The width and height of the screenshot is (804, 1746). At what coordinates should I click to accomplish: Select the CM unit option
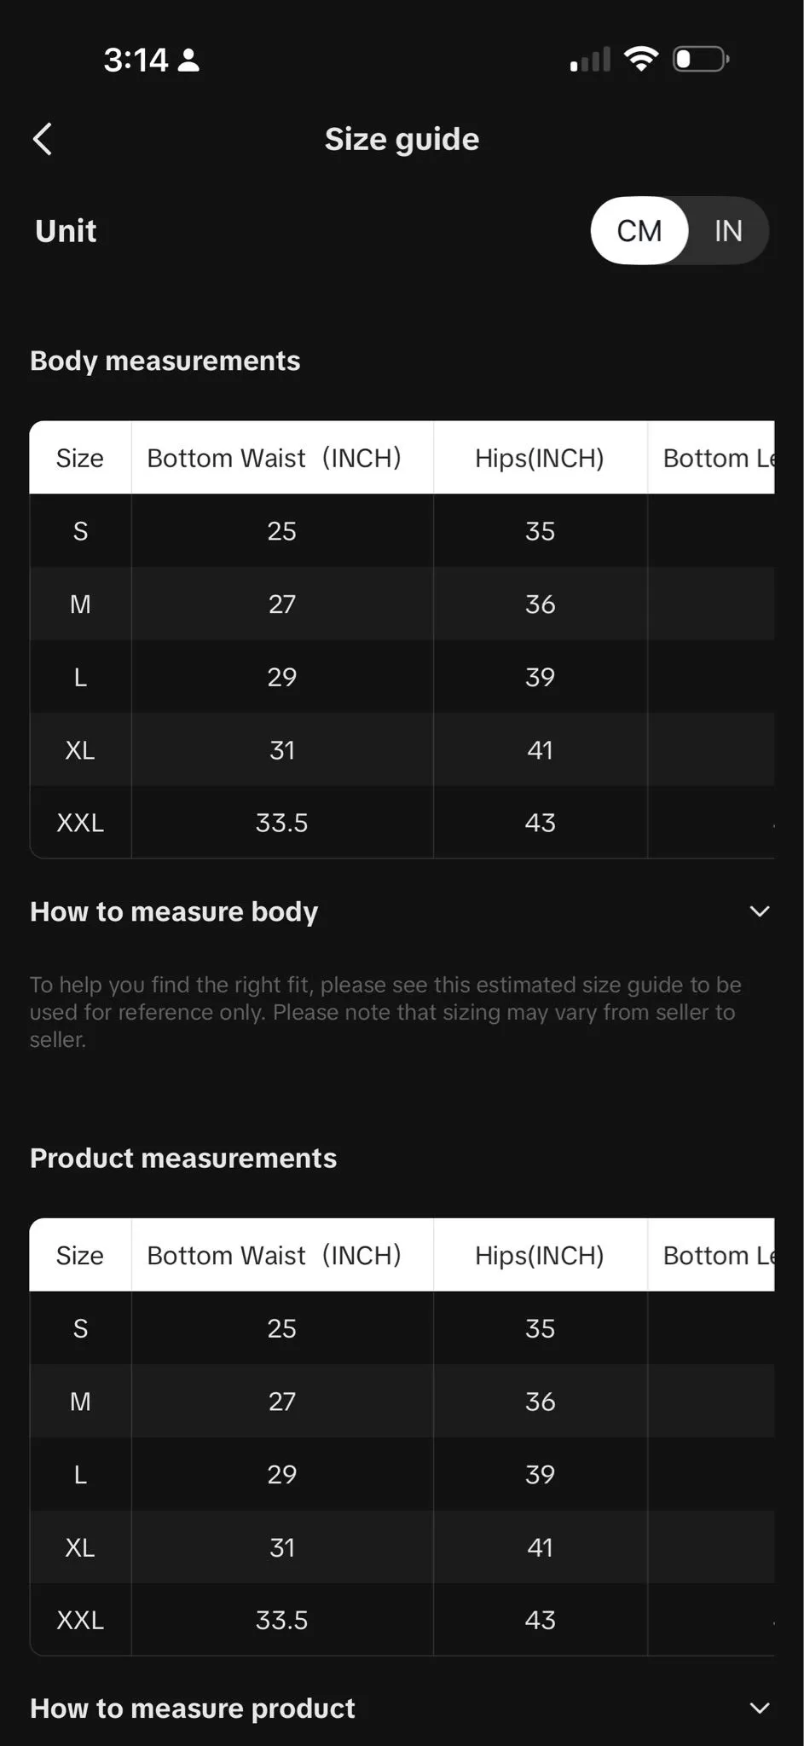[x=639, y=231]
